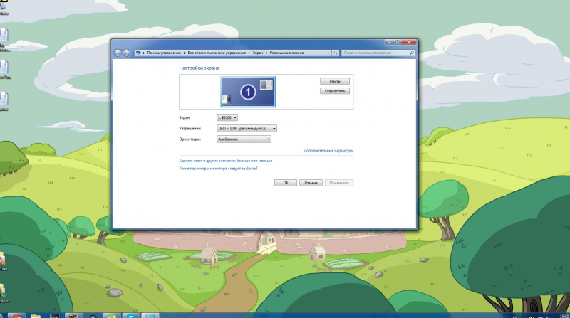Maximize the screen resolution window

point(398,42)
